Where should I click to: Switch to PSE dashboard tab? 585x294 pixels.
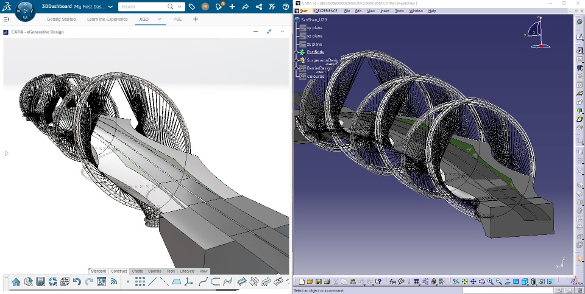177,19
